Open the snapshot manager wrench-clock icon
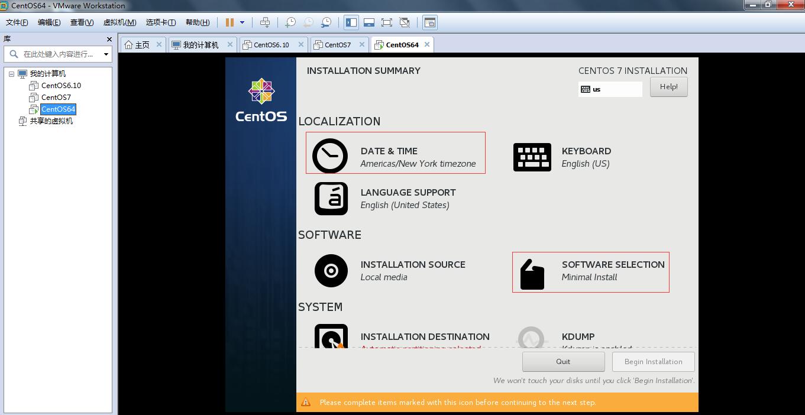 point(326,22)
